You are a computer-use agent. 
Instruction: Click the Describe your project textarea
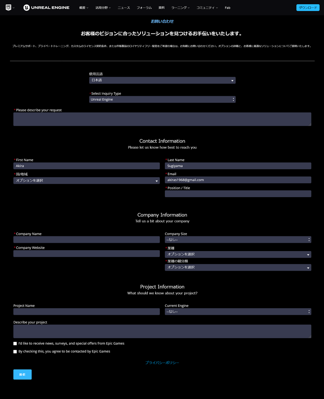162,332
